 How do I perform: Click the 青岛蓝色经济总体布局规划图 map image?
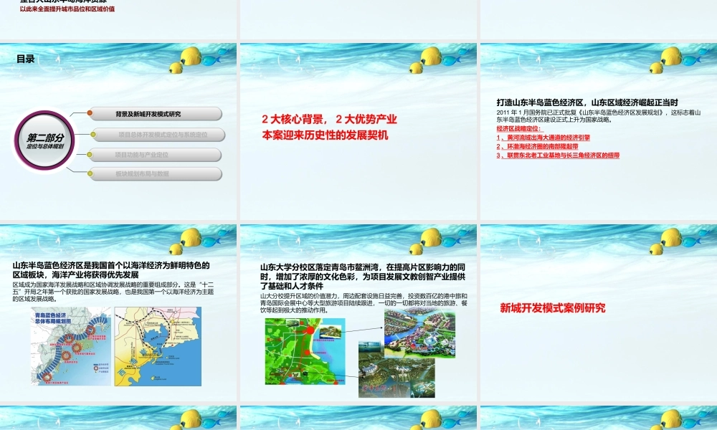click(x=71, y=346)
